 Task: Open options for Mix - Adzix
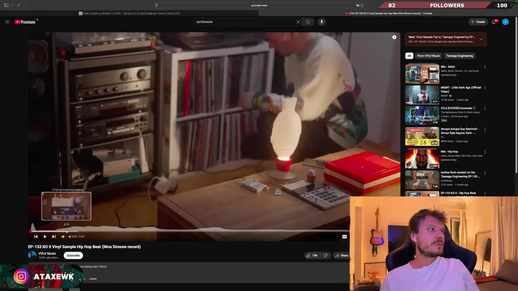pyautogui.click(x=485, y=67)
